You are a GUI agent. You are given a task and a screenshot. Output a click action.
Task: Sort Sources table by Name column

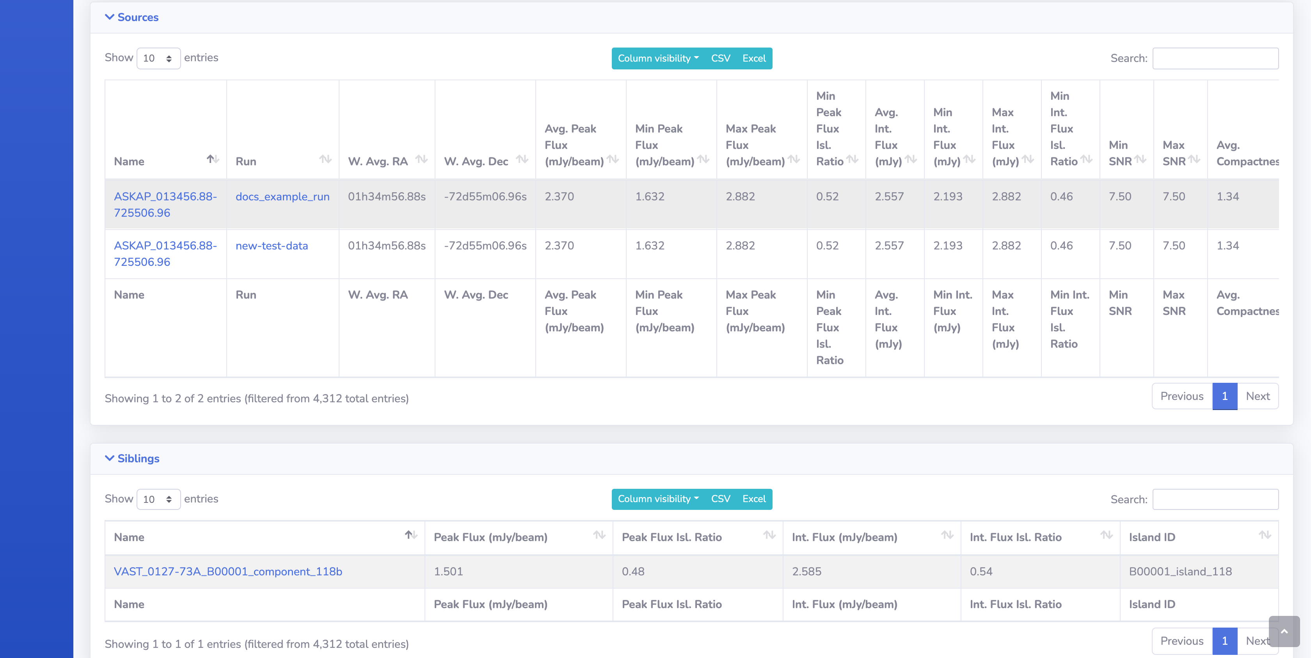point(165,161)
